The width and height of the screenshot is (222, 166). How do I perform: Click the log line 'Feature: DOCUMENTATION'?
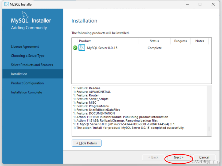point(94,113)
